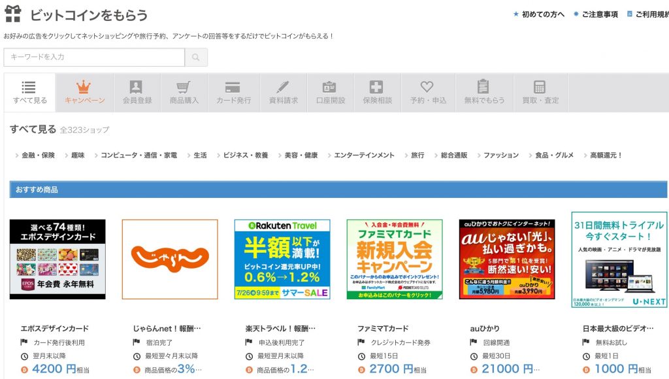Click the crown icon for campaigns
Viewport: 669px width, 379px height.
coord(84,87)
